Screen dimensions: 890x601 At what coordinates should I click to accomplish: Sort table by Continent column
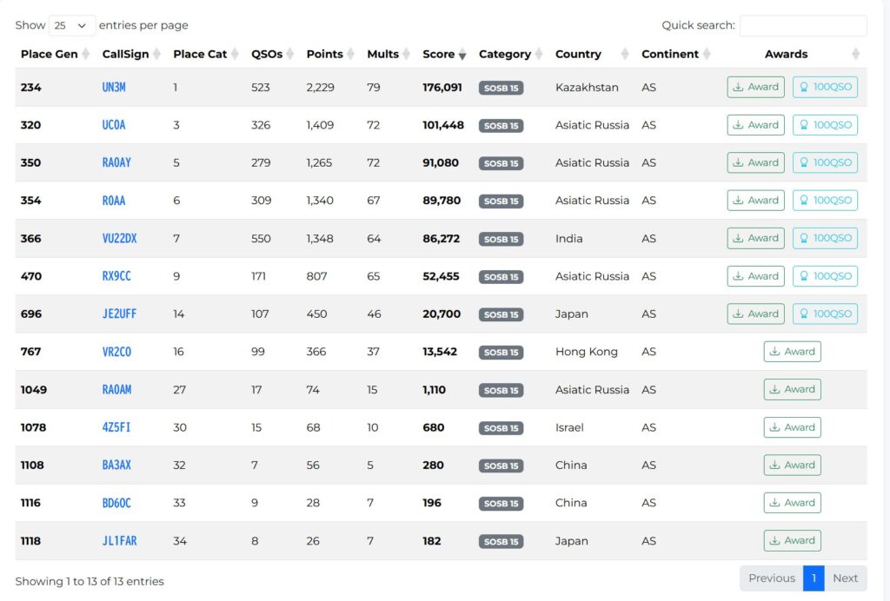coord(675,54)
